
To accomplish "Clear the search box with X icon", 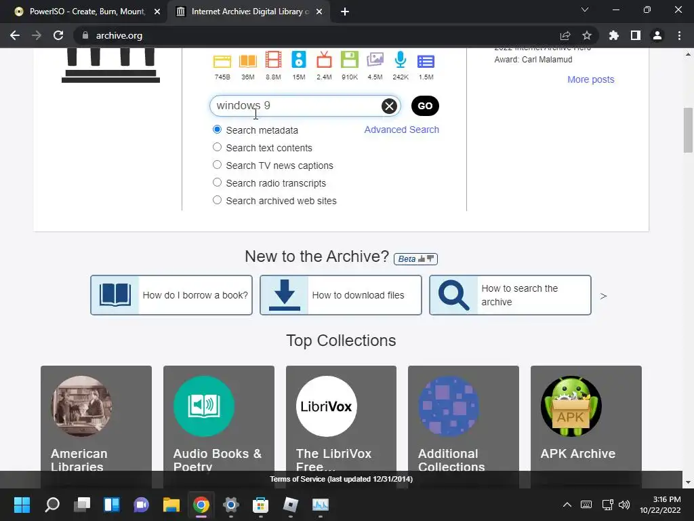I will point(389,106).
